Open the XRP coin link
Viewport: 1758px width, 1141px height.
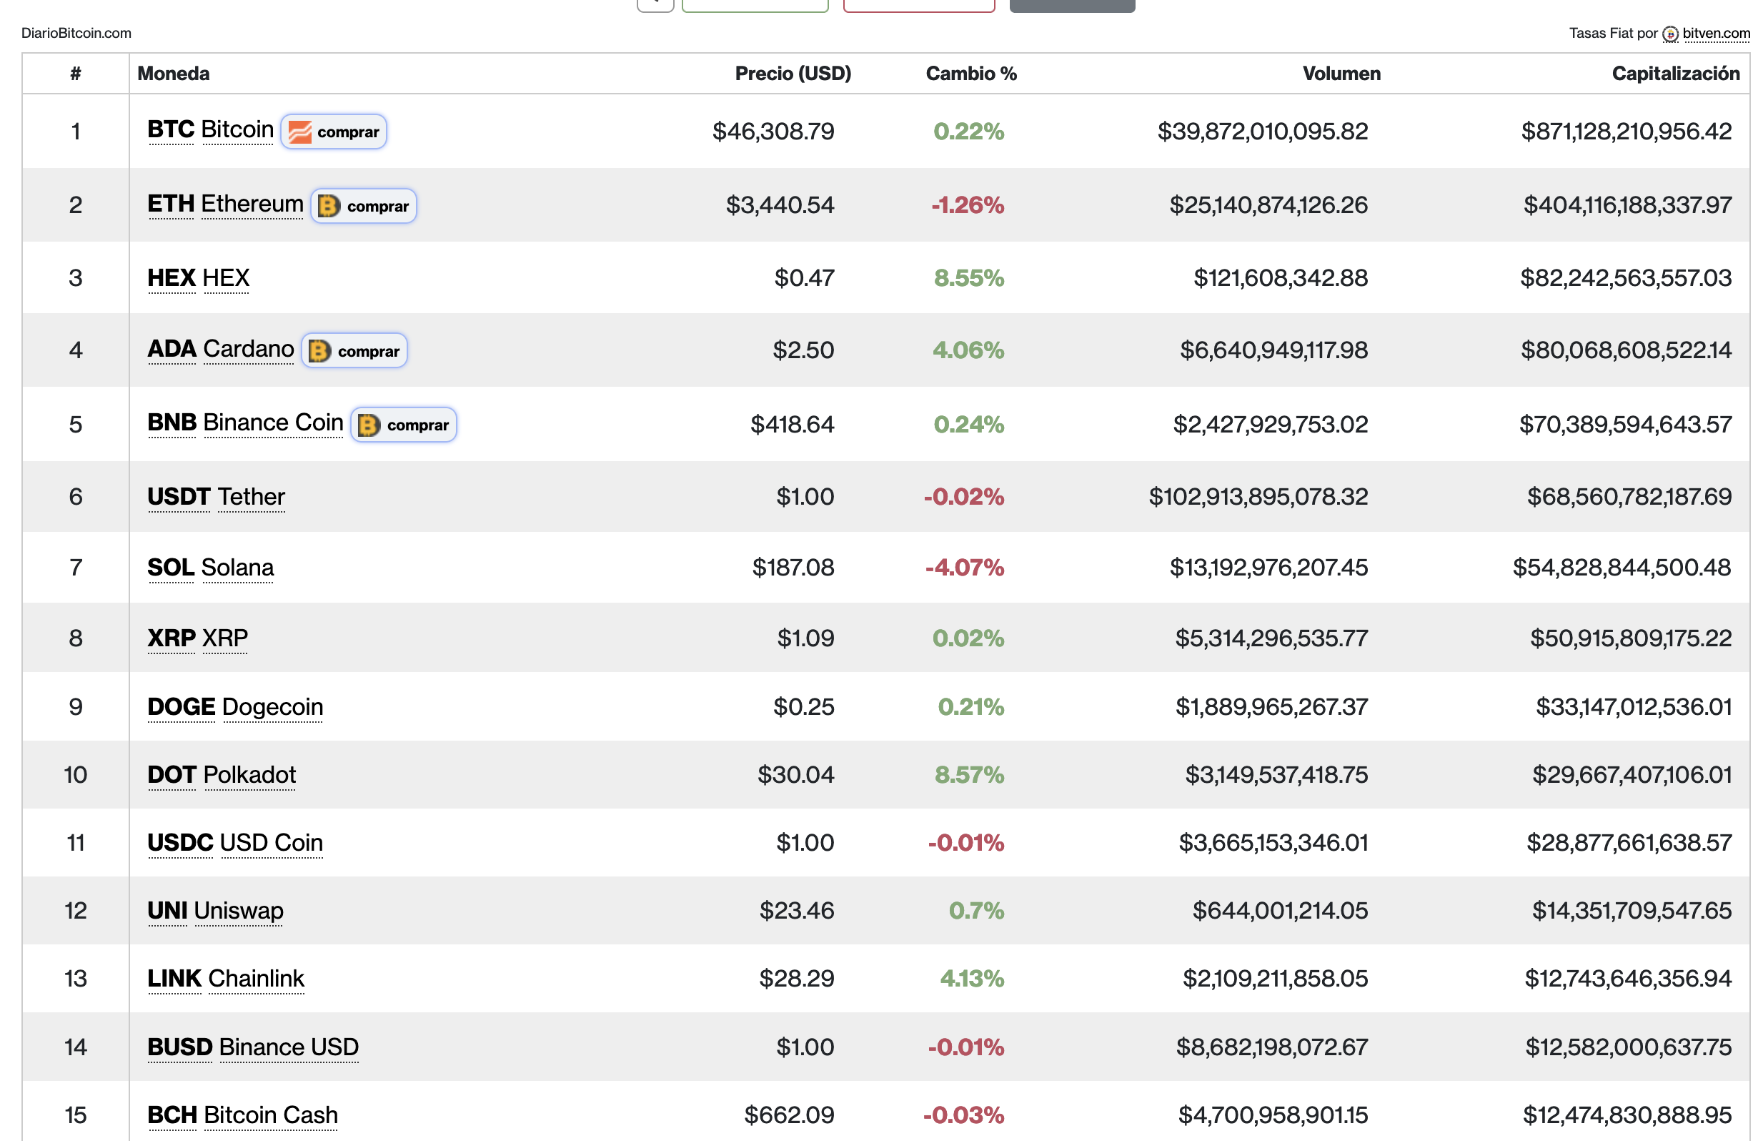coord(198,638)
